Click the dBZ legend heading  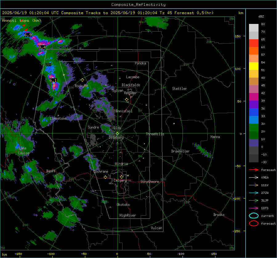pos(261,16)
